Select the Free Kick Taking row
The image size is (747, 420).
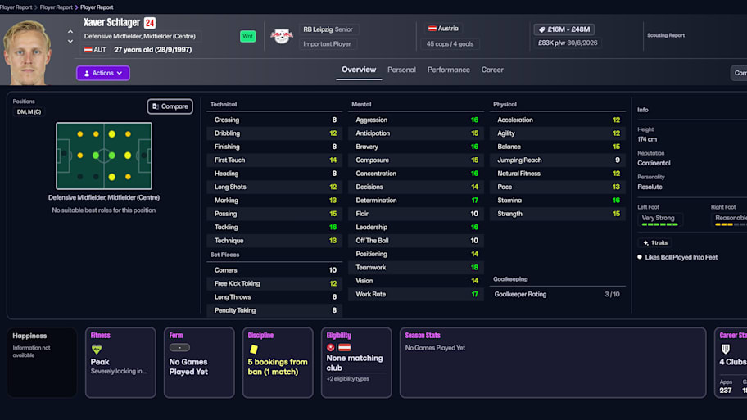coord(275,284)
